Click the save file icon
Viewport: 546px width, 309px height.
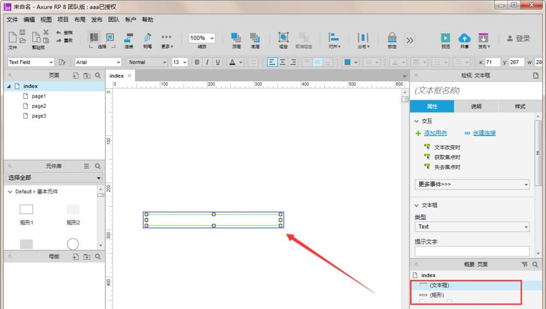pyautogui.click(x=22, y=32)
